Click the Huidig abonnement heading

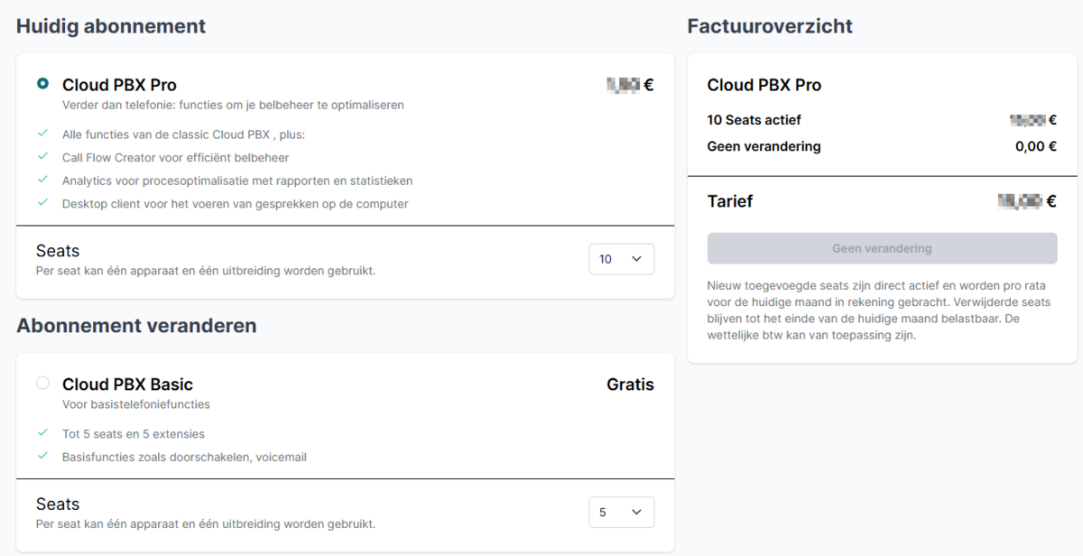[x=111, y=26]
